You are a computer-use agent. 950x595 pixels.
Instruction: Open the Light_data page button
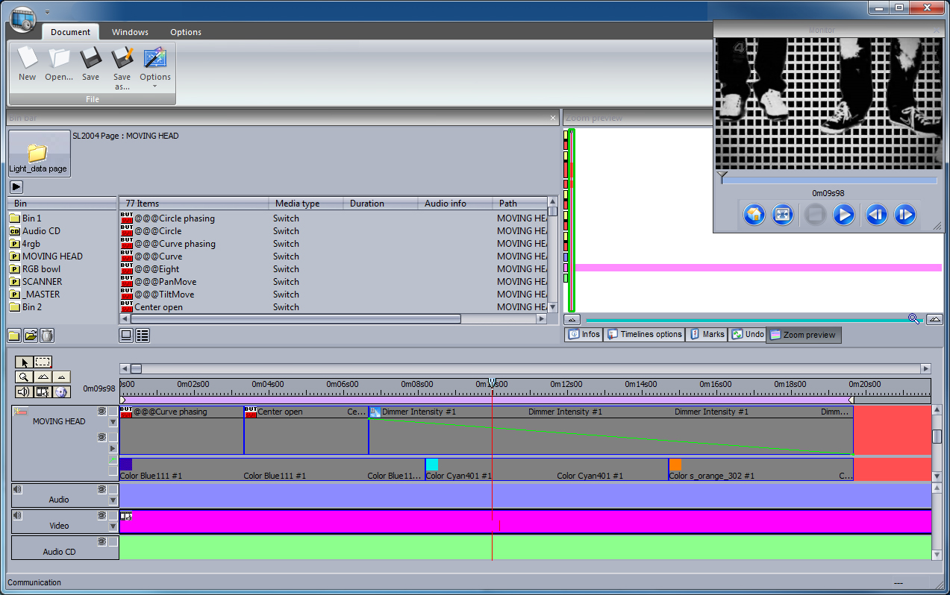pyautogui.click(x=38, y=154)
